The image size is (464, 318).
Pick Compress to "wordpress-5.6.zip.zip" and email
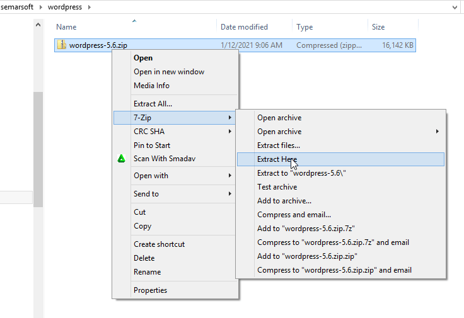tap(340, 270)
